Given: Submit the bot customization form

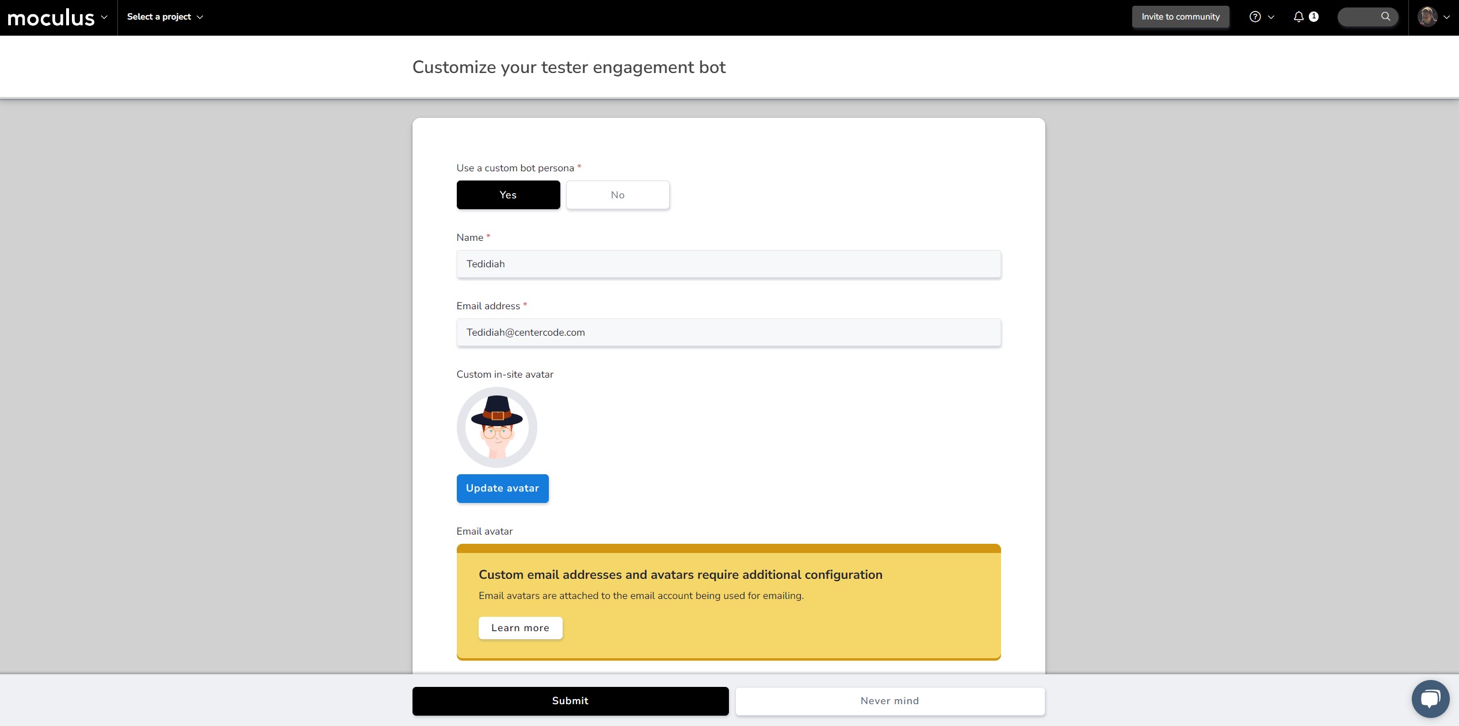Looking at the screenshot, I should 570,701.
